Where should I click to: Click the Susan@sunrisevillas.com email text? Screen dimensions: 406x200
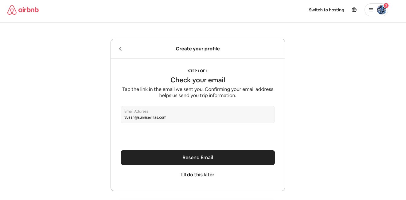[x=145, y=117]
